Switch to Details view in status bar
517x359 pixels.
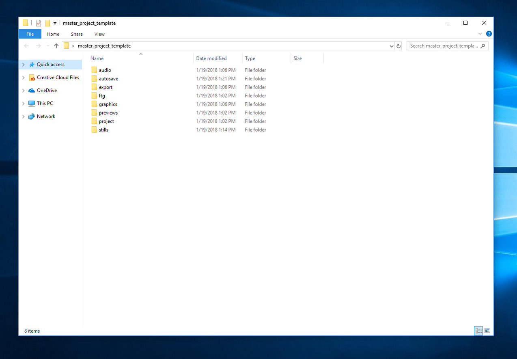coord(478,331)
